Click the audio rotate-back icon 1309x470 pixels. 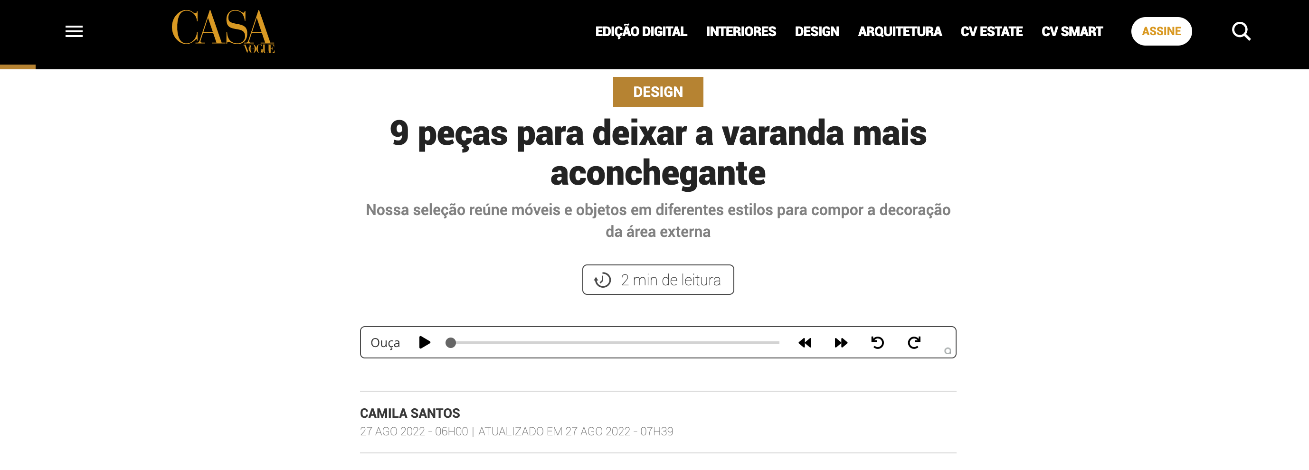point(878,342)
